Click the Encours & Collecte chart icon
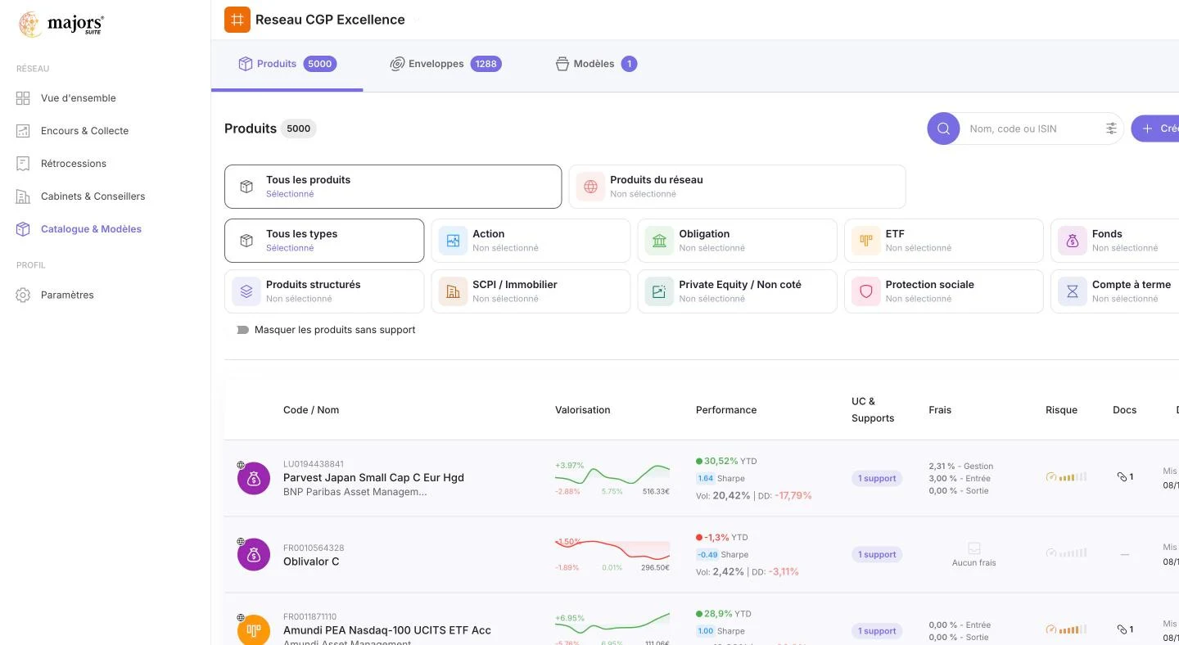This screenshot has height=645, width=1179. pos(23,131)
